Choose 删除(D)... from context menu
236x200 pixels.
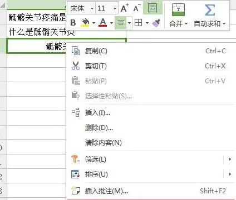coord(150,128)
